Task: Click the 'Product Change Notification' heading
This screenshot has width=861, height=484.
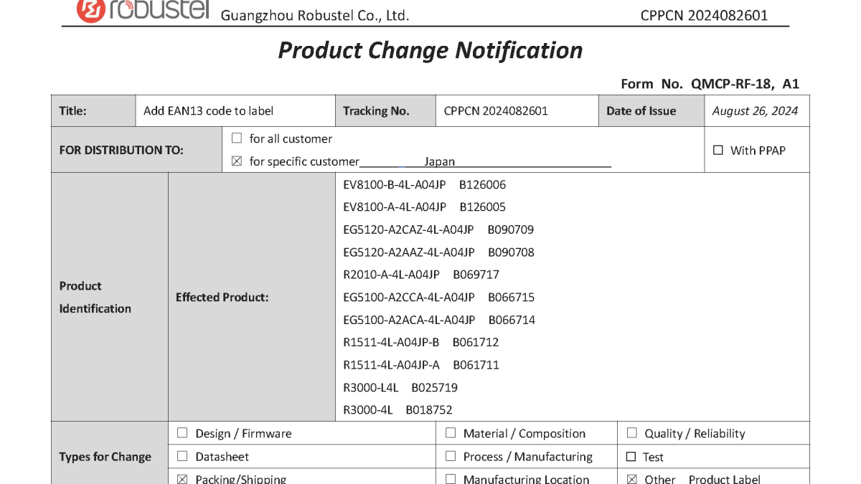Action: click(430, 50)
